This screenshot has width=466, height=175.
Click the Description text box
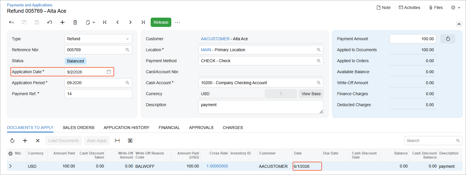261,107
